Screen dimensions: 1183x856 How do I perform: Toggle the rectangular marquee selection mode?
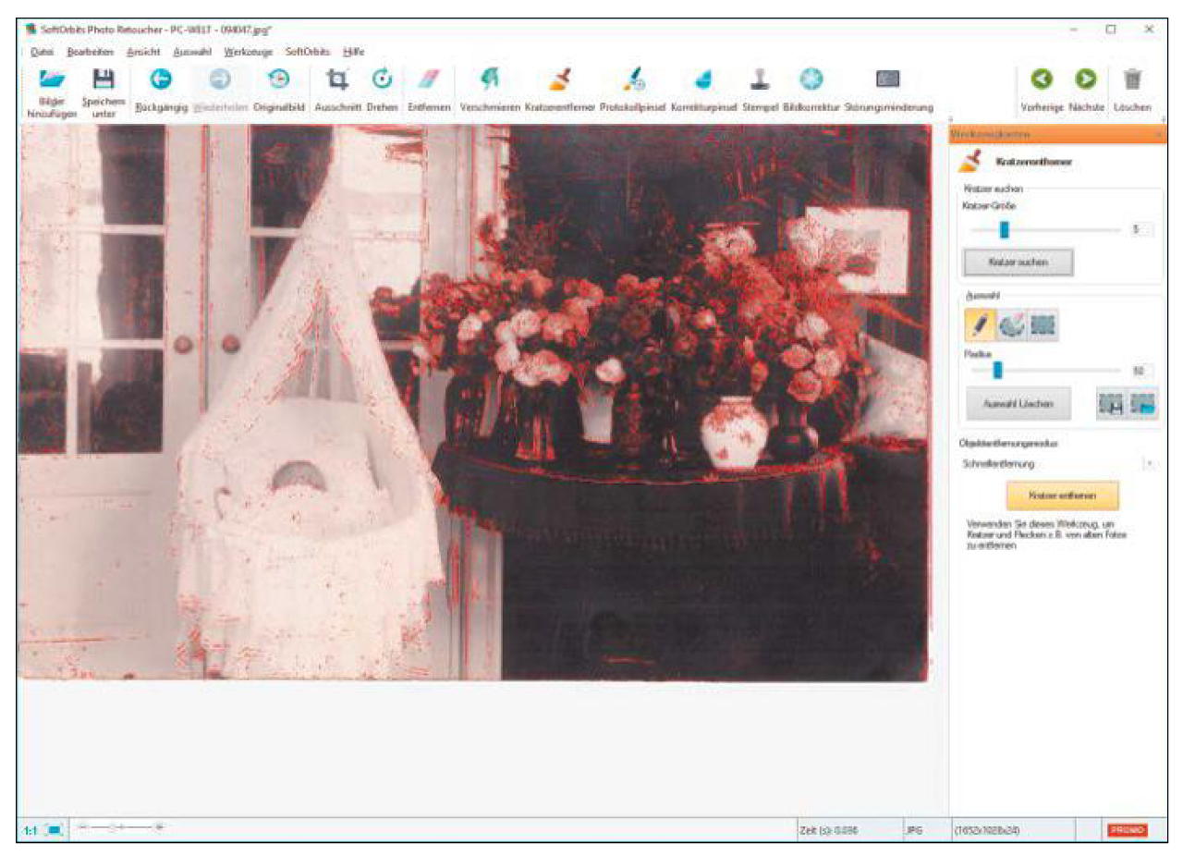(x=1043, y=325)
